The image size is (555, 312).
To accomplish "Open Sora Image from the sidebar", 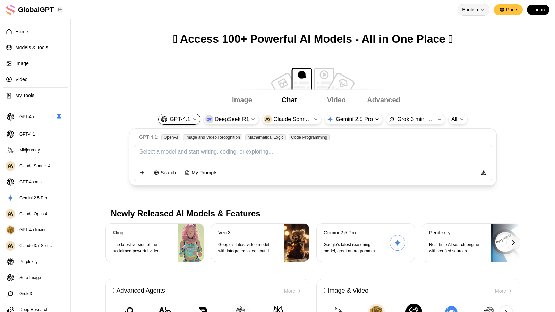I will (30, 278).
